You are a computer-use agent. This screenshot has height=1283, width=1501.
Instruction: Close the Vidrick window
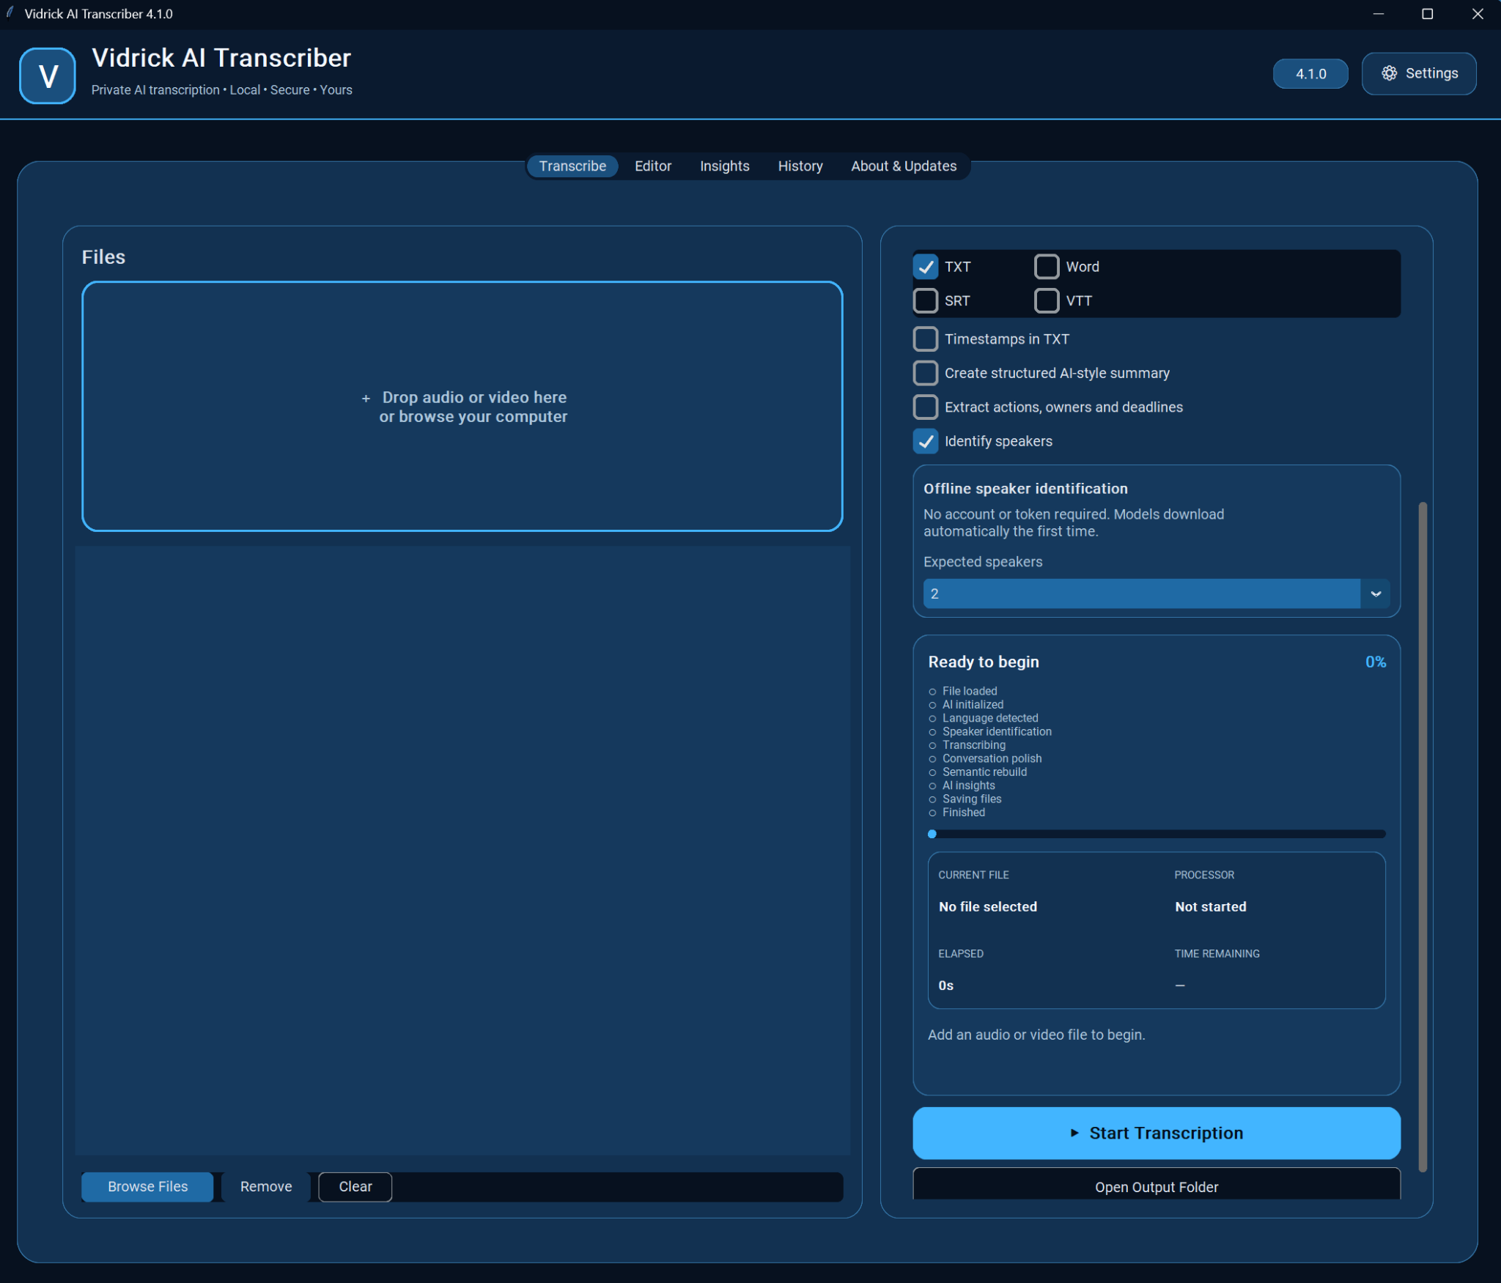click(x=1477, y=14)
